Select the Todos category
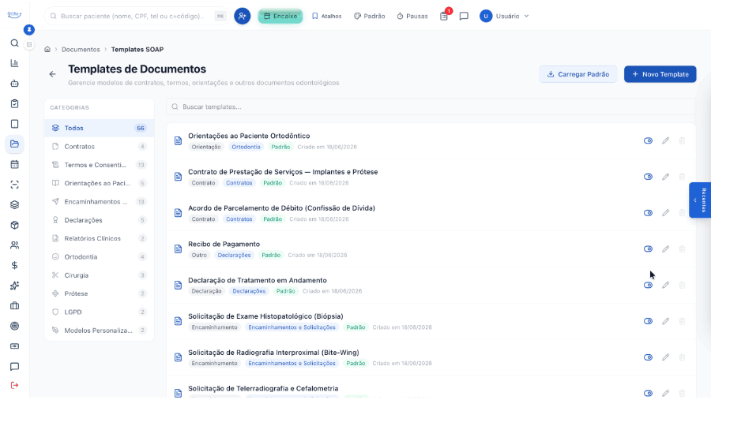 [x=100, y=128]
